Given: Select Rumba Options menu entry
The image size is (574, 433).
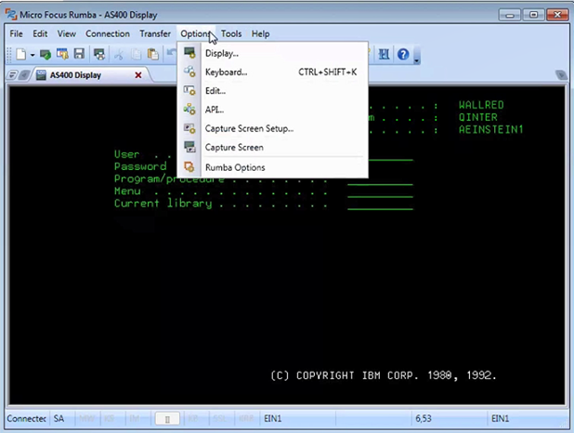Looking at the screenshot, I should tap(273, 167).
